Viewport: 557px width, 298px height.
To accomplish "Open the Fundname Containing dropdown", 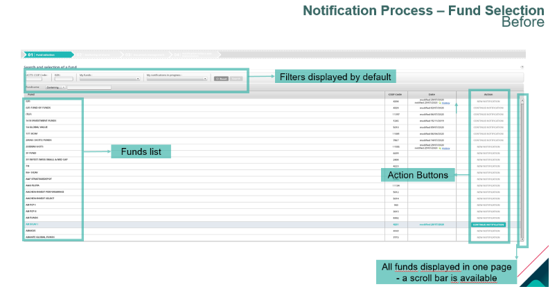I will 55,87.
